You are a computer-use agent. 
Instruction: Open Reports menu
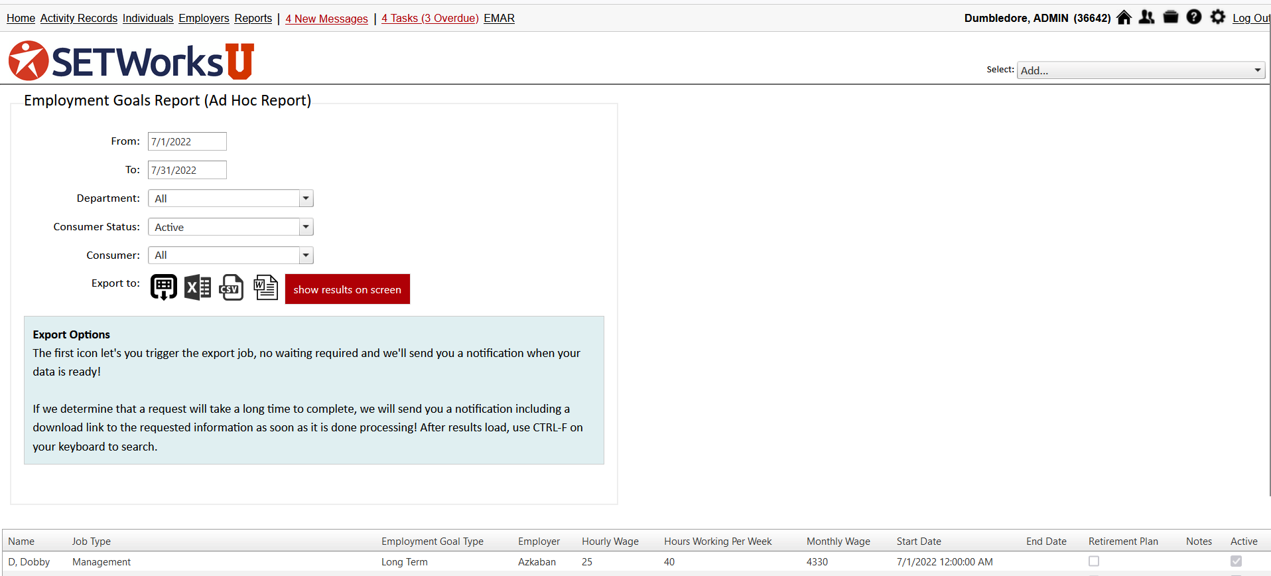click(253, 19)
